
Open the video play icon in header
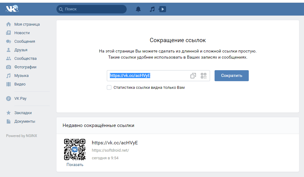tap(162, 9)
